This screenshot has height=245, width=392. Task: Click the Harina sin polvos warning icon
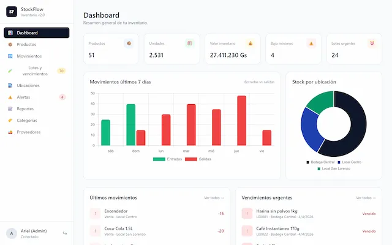(x=247, y=213)
